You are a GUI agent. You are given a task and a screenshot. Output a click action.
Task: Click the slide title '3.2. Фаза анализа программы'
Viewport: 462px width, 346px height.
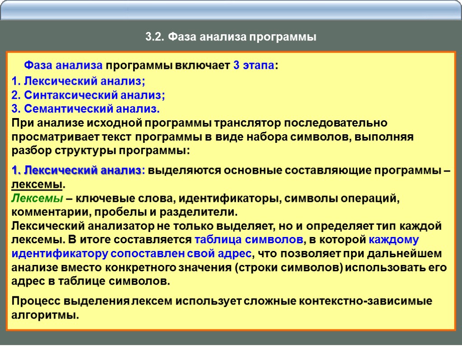(231, 37)
